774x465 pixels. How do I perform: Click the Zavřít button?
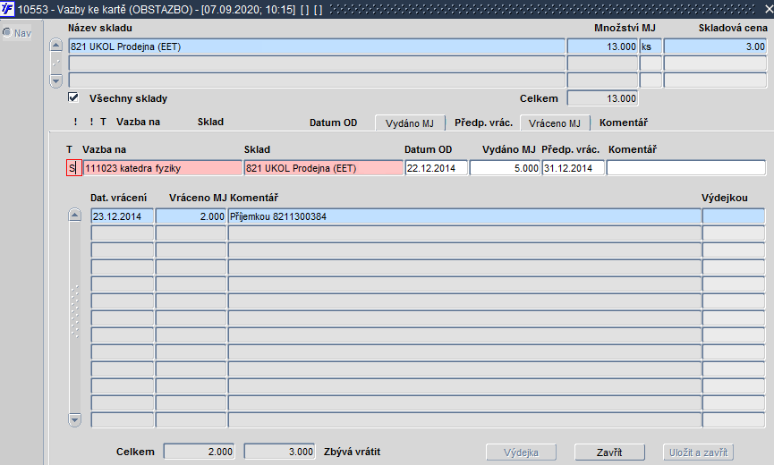609,452
